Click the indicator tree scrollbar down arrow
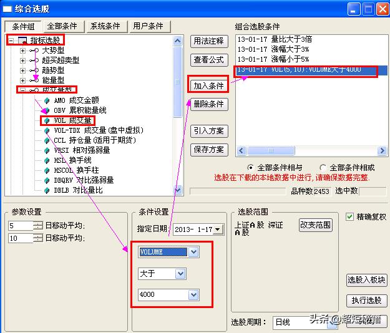 point(178,190)
